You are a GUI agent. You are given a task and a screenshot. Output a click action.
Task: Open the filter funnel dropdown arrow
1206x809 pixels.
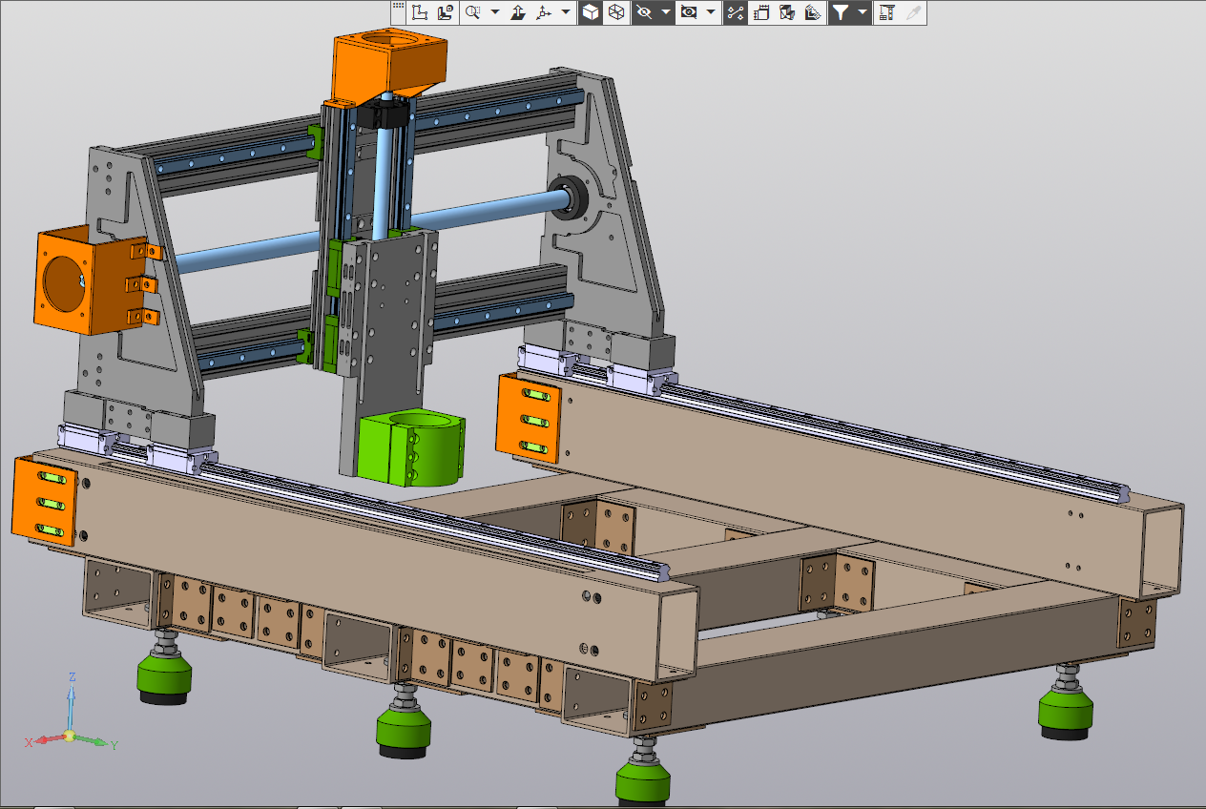pyautogui.click(x=863, y=13)
